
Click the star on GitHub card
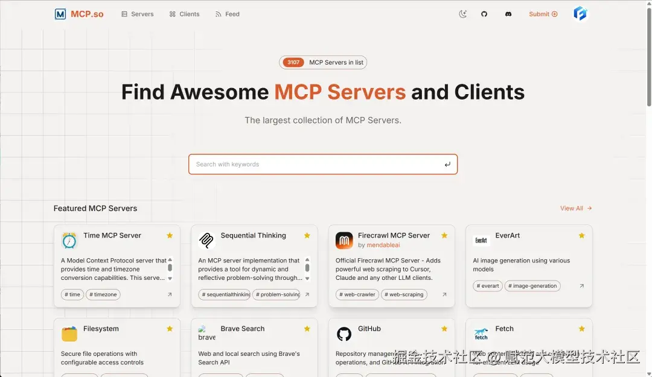click(x=444, y=329)
